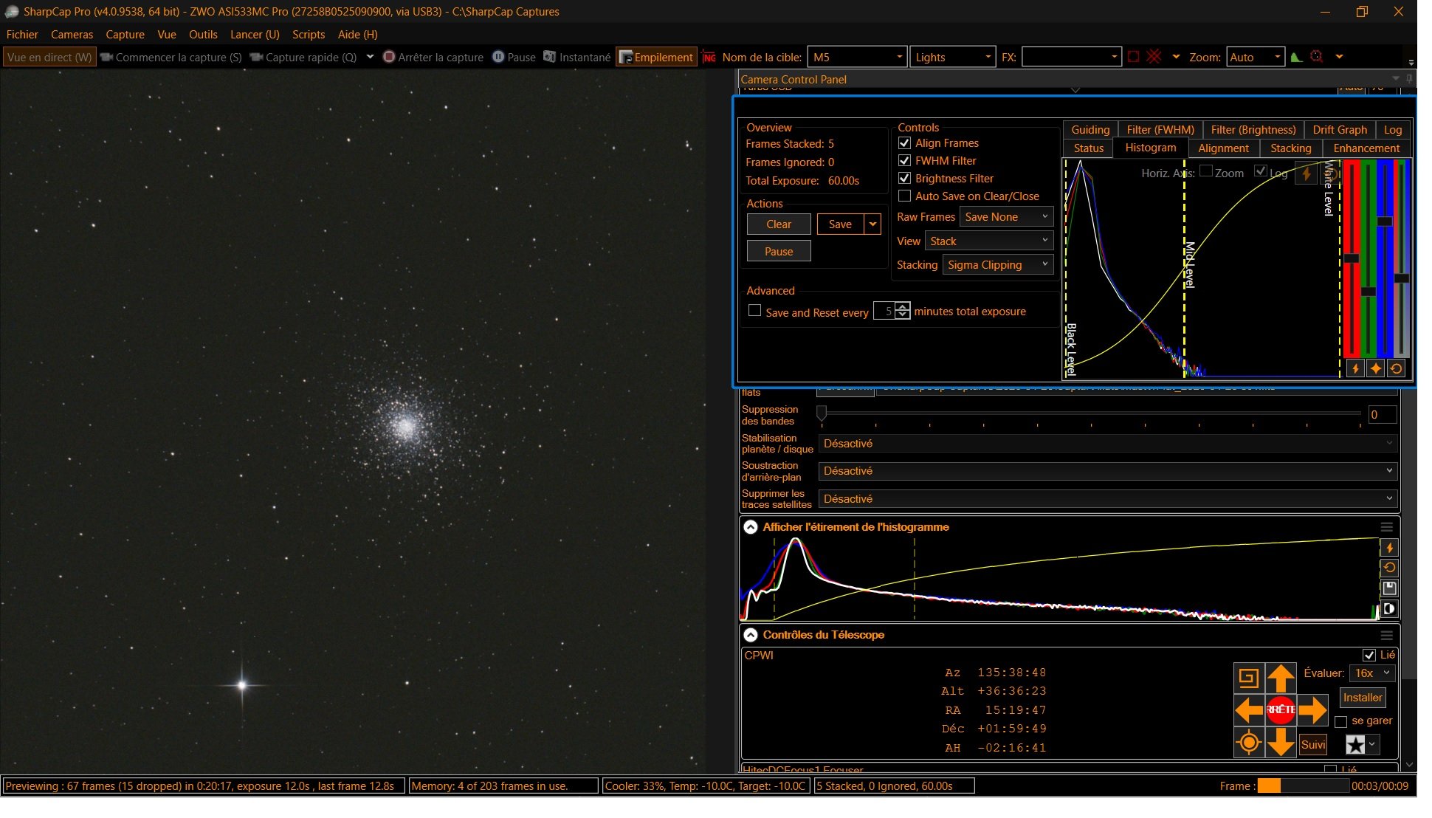Toggle the Brightness Filter checkbox

click(x=904, y=178)
